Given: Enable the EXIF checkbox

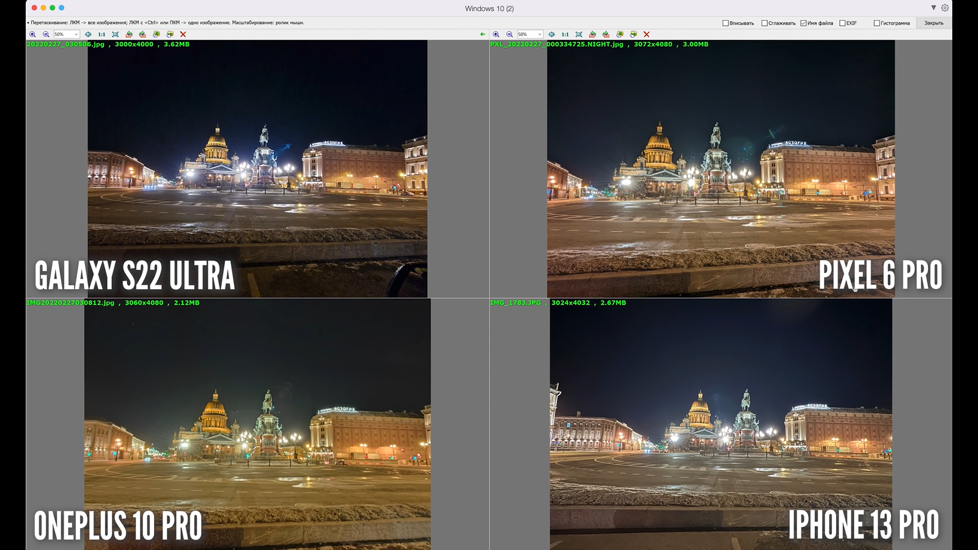Looking at the screenshot, I should [x=842, y=23].
